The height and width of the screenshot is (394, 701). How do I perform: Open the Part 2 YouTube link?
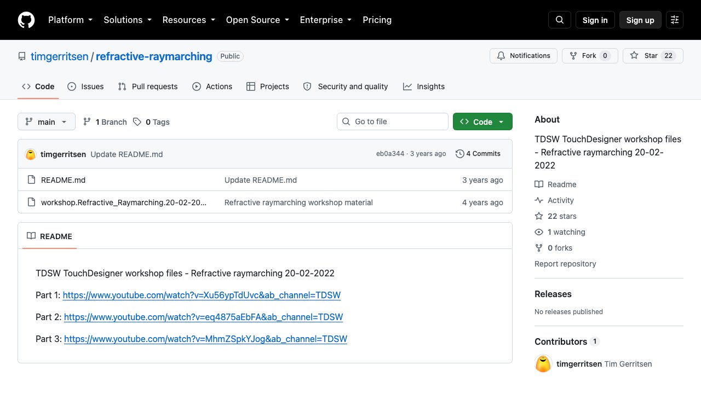click(x=203, y=317)
